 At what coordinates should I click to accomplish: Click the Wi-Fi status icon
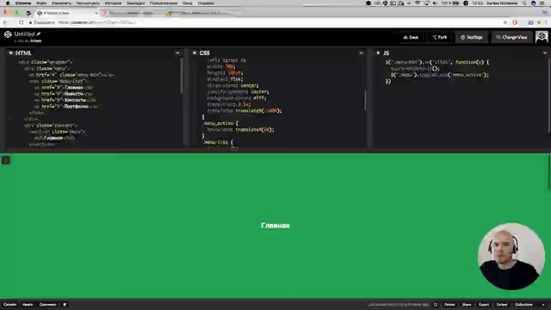tap(418, 3)
